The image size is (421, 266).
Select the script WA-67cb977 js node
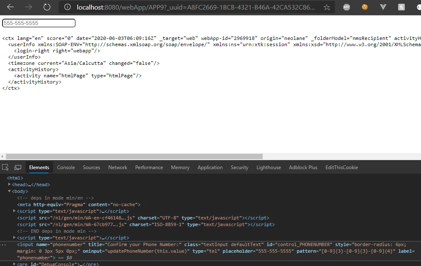[146, 225]
